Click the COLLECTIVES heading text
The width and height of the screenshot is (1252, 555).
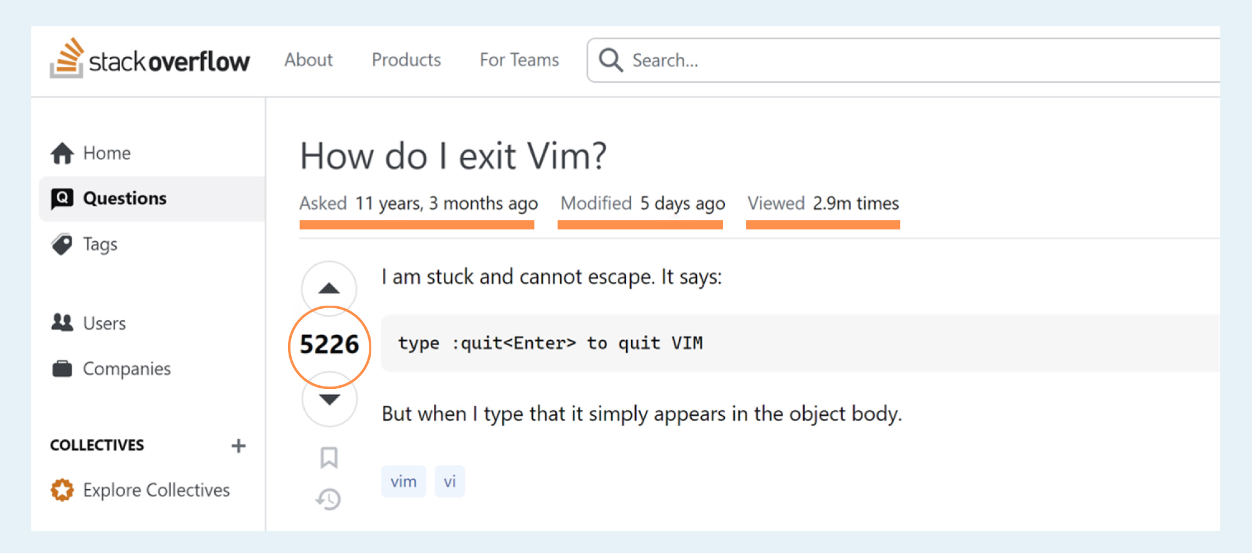tap(97, 445)
